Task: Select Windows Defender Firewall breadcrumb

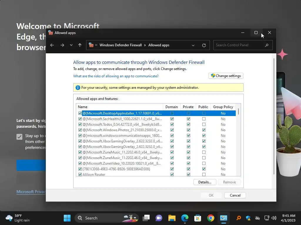Action: (121, 45)
